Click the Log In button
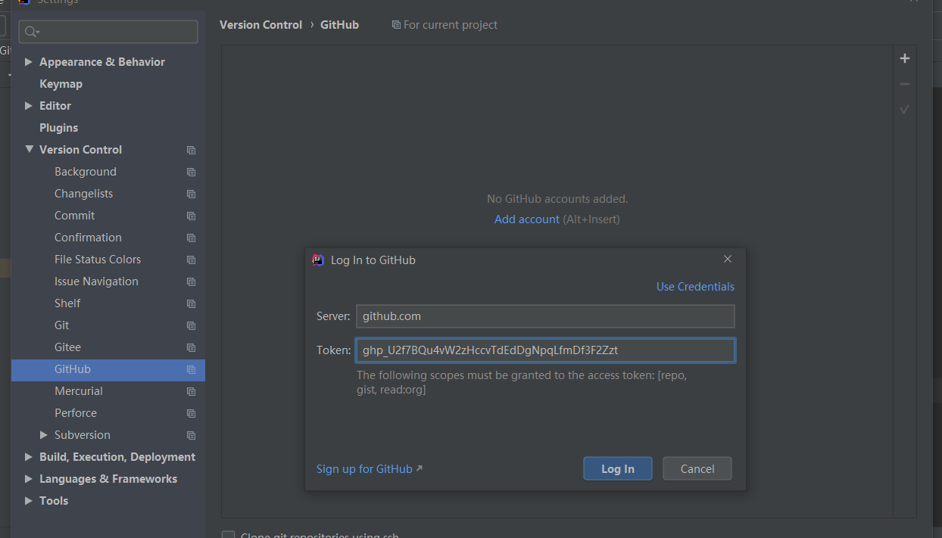Viewport: 942px width, 538px height. pos(618,468)
